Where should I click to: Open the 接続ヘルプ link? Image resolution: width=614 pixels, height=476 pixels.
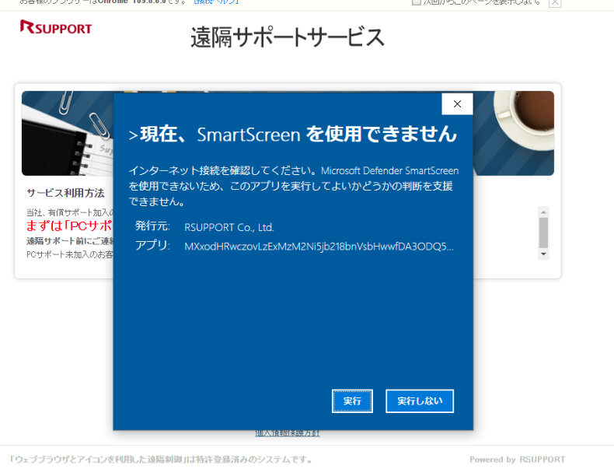(216, 2)
